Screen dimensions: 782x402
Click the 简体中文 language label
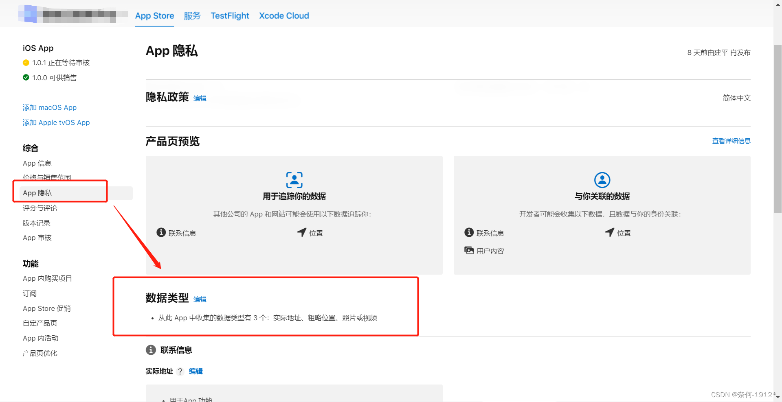[x=736, y=98]
